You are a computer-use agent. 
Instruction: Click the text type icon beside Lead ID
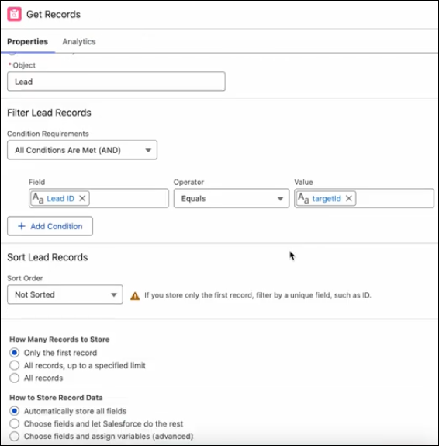(x=38, y=198)
